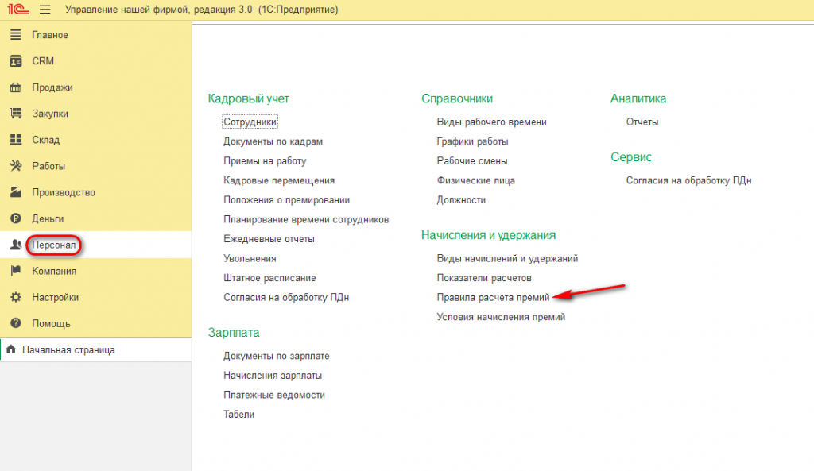
Task: Switch to the Деньги section
Action: (x=48, y=218)
